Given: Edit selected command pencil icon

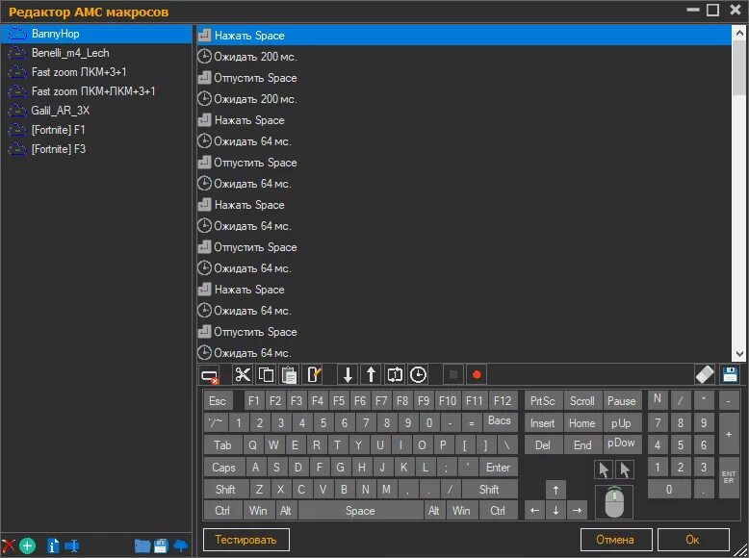Looking at the screenshot, I should (314, 374).
